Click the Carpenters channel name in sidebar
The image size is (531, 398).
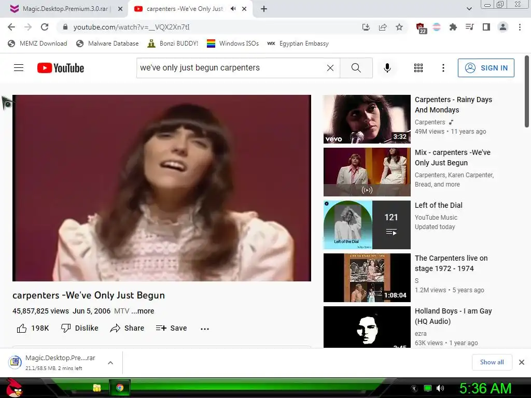pyautogui.click(x=430, y=122)
